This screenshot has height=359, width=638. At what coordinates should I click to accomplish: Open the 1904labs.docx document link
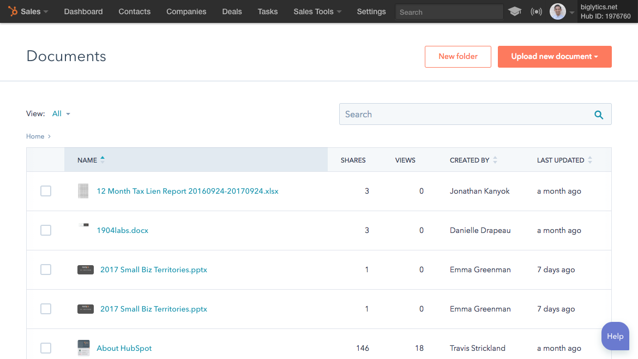122,230
